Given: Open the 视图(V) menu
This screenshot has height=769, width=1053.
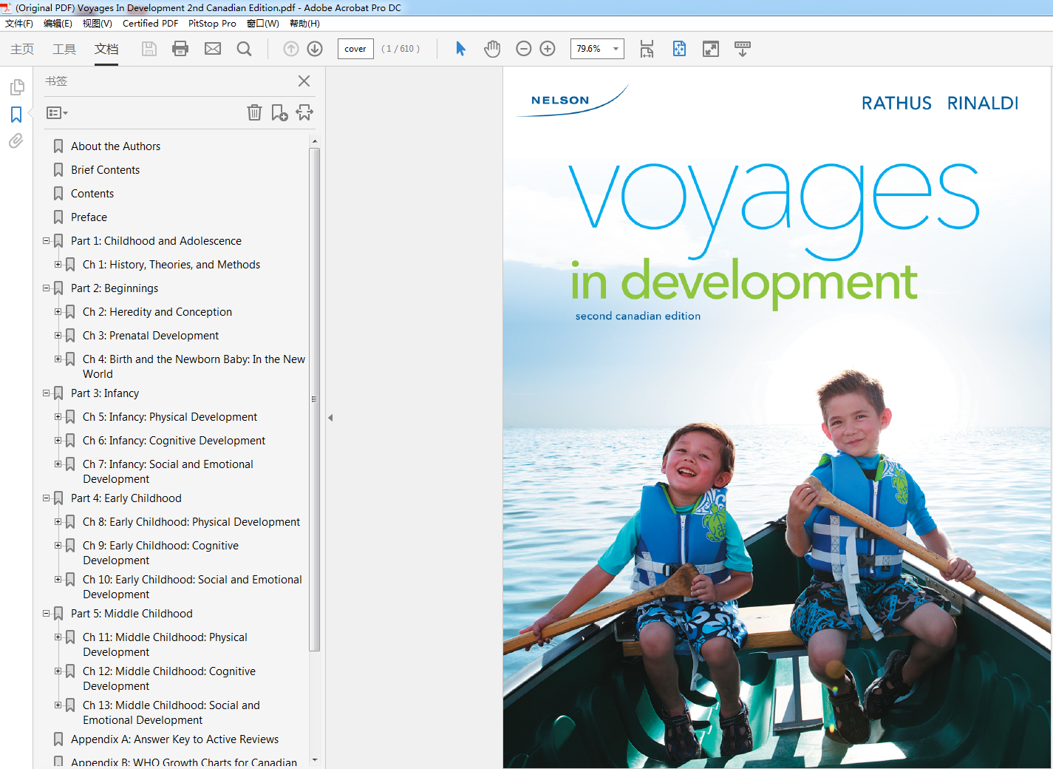Looking at the screenshot, I should (x=97, y=24).
